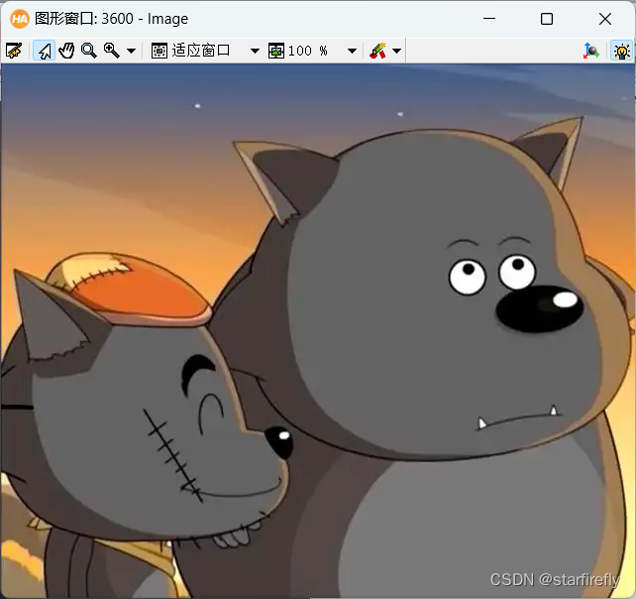Image resolution: width=636 pixels, height=599 pixels.
Task: Expand the draw color tool dropdown
Action: [396, 52]
